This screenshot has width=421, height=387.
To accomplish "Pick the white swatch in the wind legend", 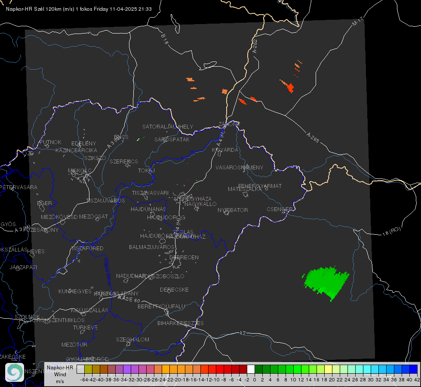I will (x=251, y=369).
